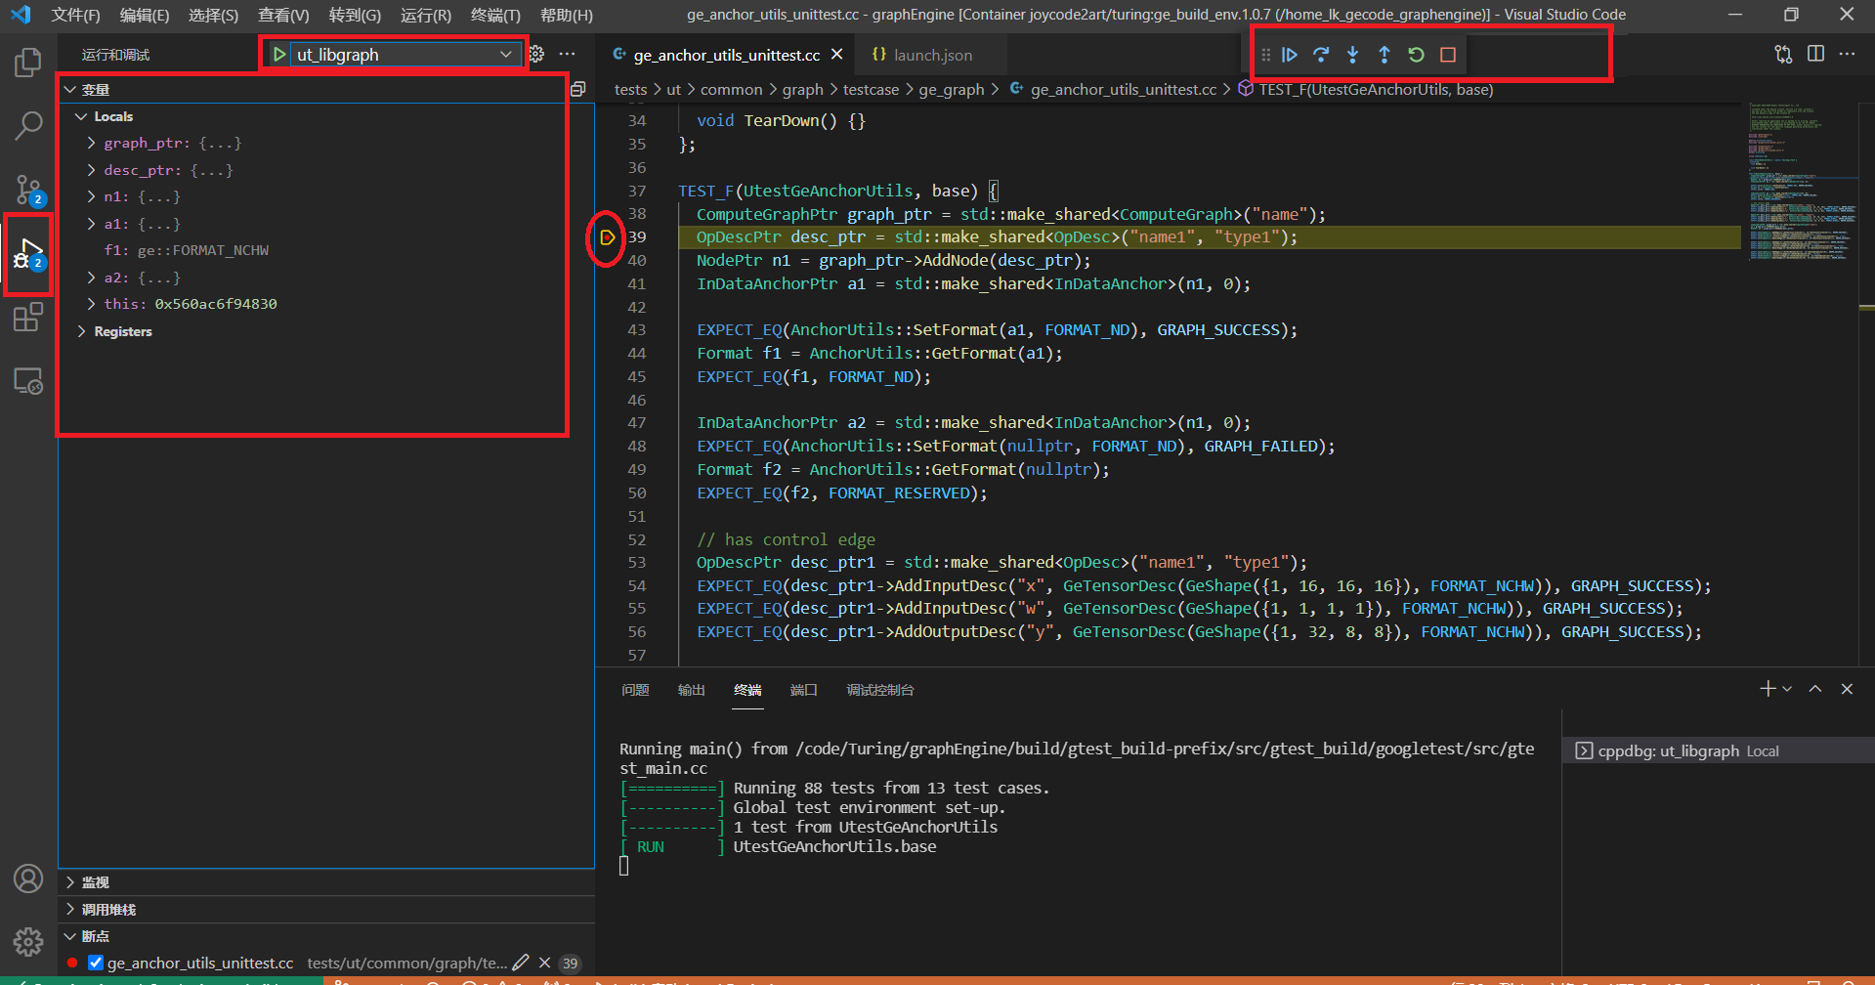Uncheck the ge_anchor_utils_unittest.cc breakpoint checkbox
Image resolution: width=1875 pixels, height=985 pixels.
tap(96, 963)
